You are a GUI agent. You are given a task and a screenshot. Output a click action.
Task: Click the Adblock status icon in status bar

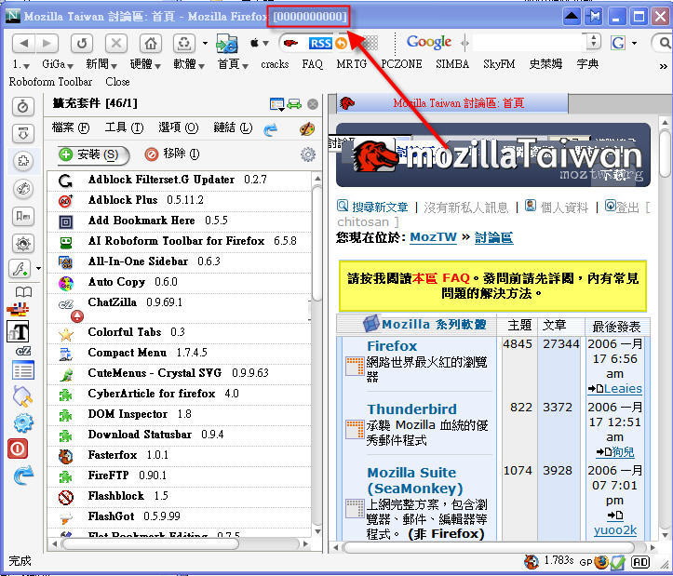(x=640, y=561)
